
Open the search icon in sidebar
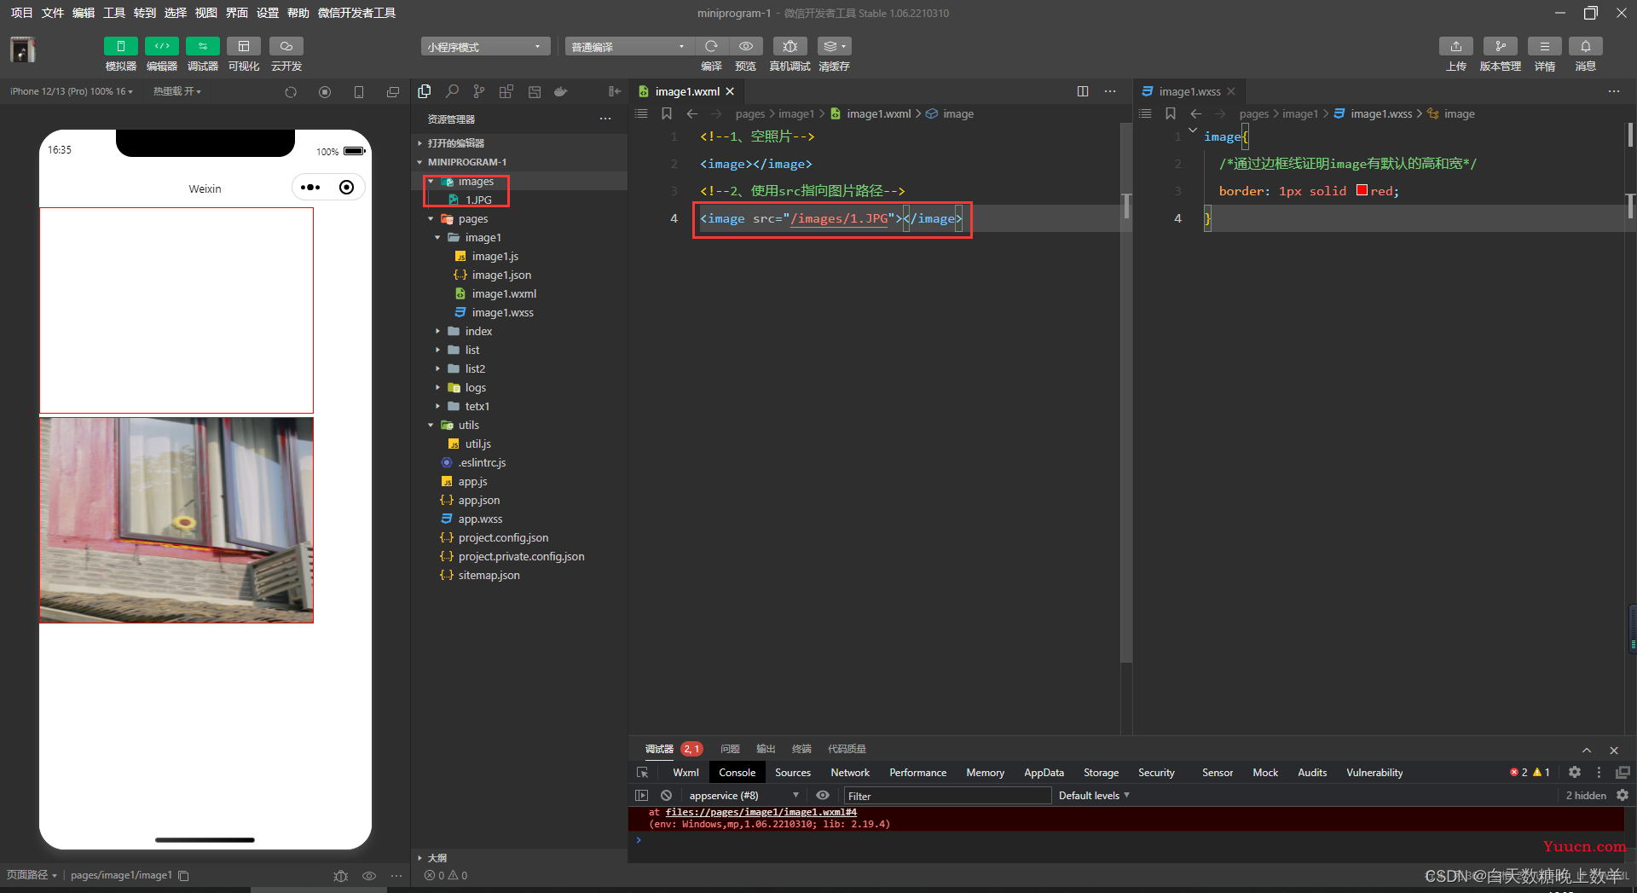point(452,91)
